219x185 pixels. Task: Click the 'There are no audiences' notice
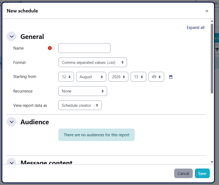tap(97, 135)
